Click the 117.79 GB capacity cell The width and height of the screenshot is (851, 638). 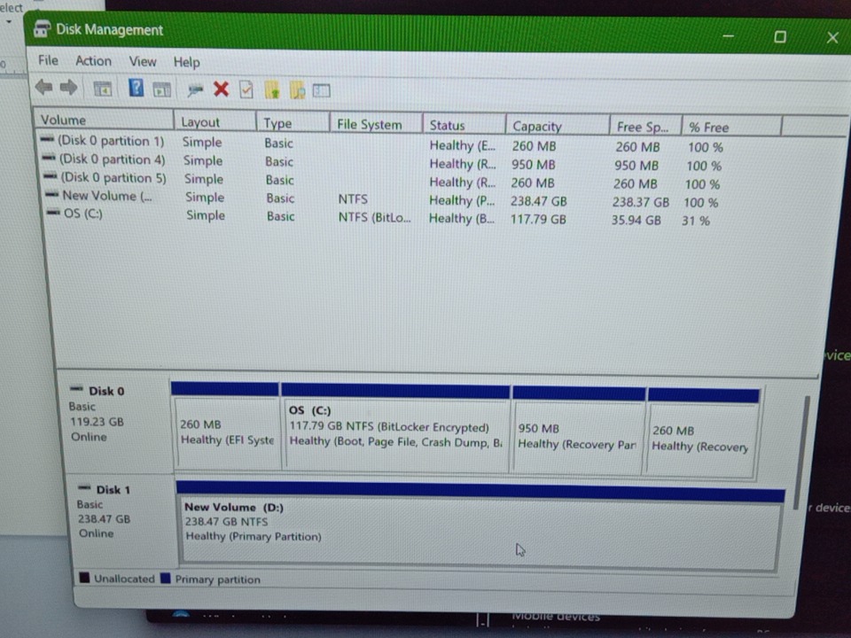538,219
